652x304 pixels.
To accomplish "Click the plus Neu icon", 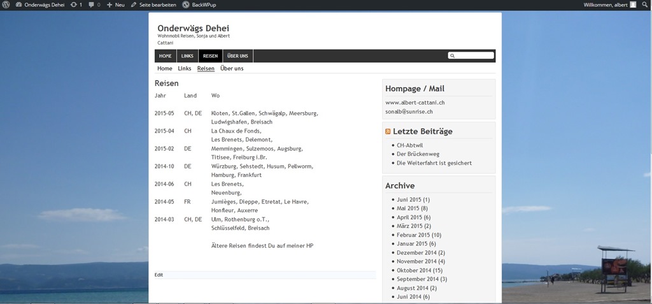I will [110, 5].
